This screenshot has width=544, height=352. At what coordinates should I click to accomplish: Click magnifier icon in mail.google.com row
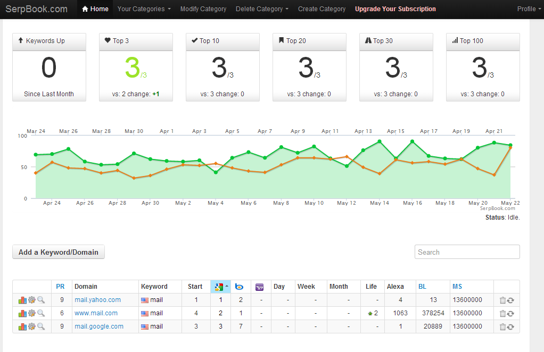point(41,326)
